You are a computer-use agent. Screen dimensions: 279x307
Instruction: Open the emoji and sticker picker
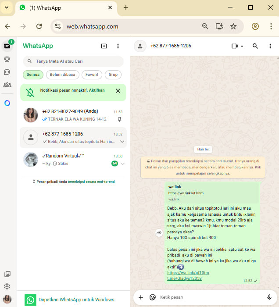[153, 297]
